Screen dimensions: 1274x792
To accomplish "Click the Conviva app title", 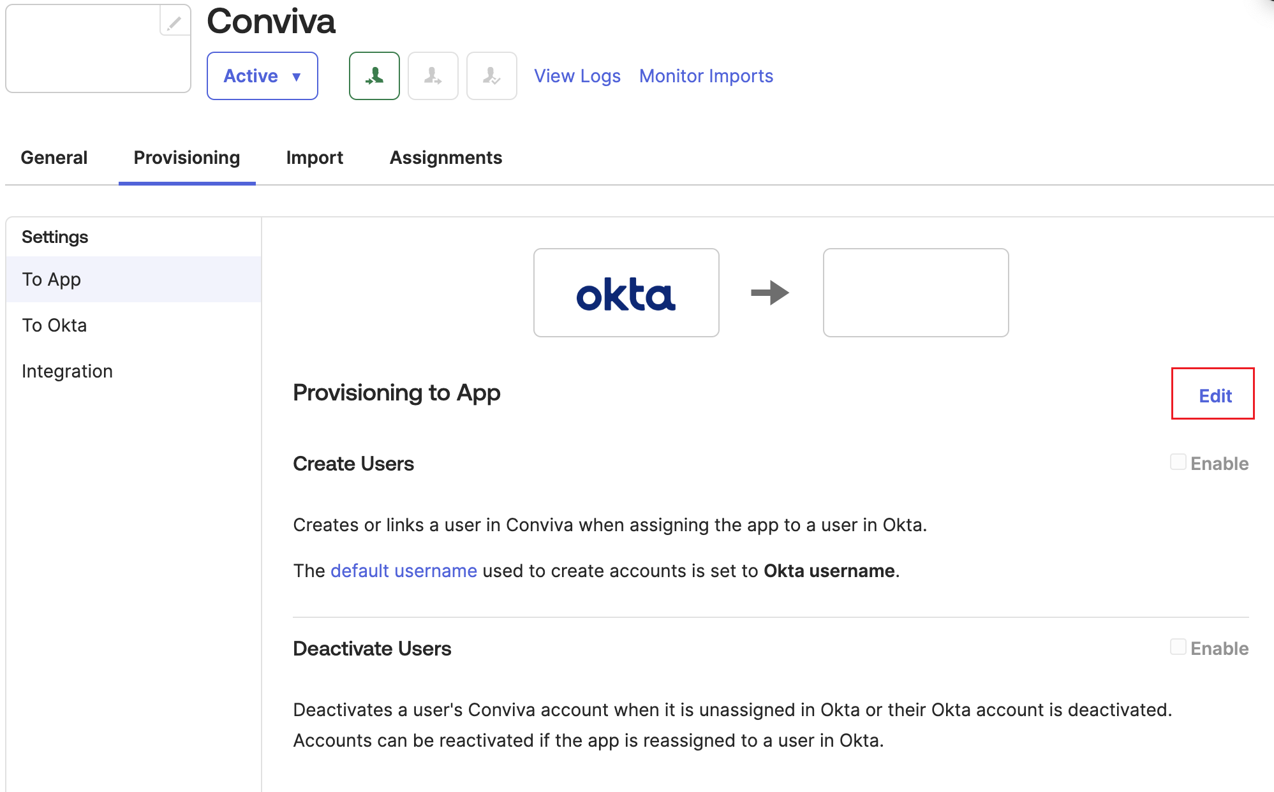I will click(271, 21).
